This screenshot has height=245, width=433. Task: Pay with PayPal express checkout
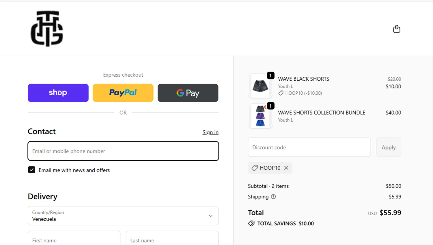coord(123,93)
